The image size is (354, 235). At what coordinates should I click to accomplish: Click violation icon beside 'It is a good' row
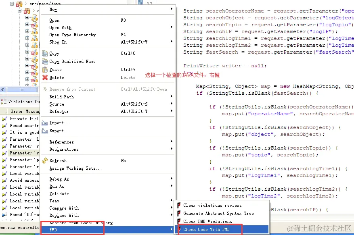click(x=4, y=132)
